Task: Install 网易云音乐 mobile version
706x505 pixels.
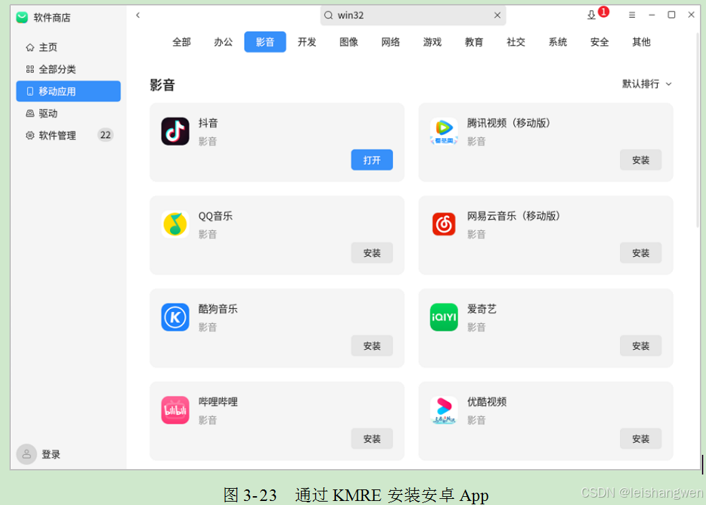Action: (641, 253)
